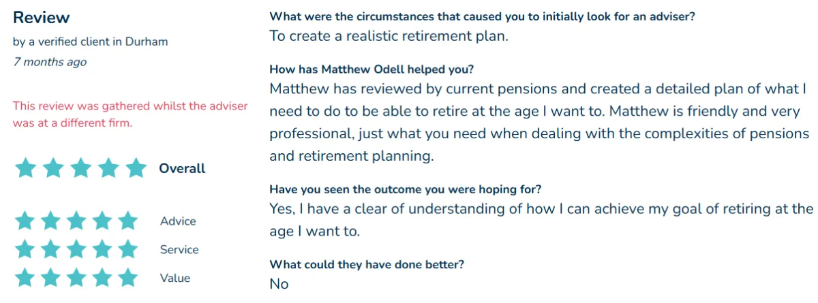
Task: Click the red different-firm notice text
Action: (130, 114)
